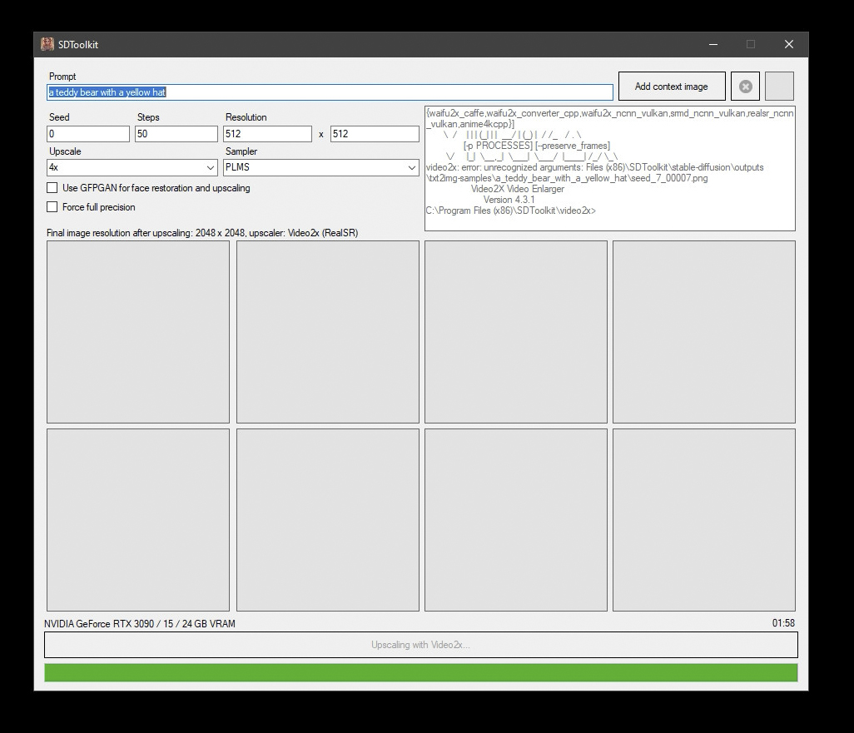Click the resolution width field
This screenshot has width=854, height=733.
267,134
